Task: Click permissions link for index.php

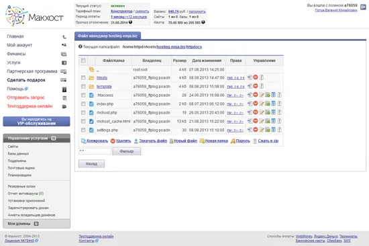Action: coord(235,104)
